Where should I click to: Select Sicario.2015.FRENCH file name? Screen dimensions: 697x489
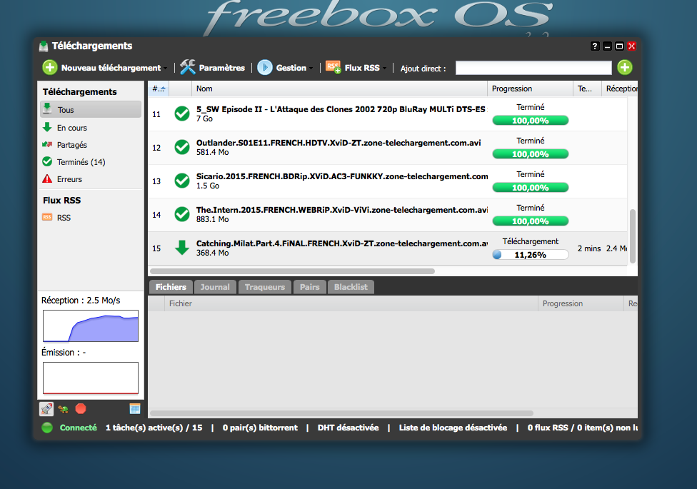click(x=342, y=176)
